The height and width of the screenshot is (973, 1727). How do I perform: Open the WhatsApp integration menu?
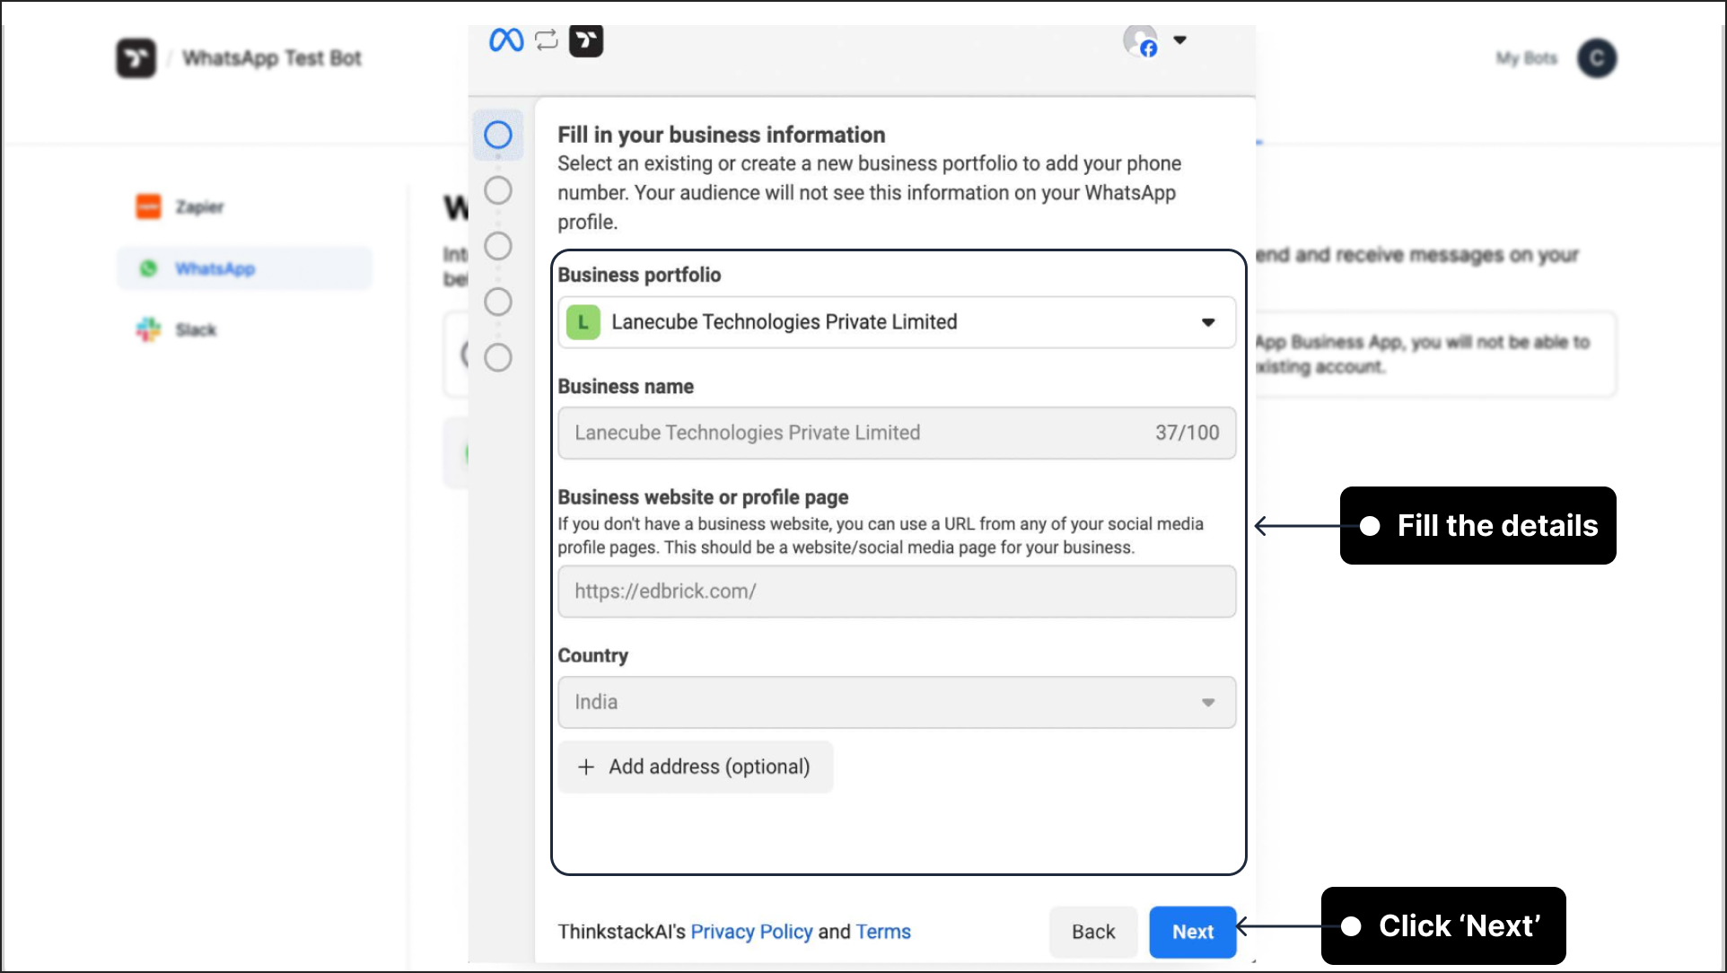pos(215,268)
